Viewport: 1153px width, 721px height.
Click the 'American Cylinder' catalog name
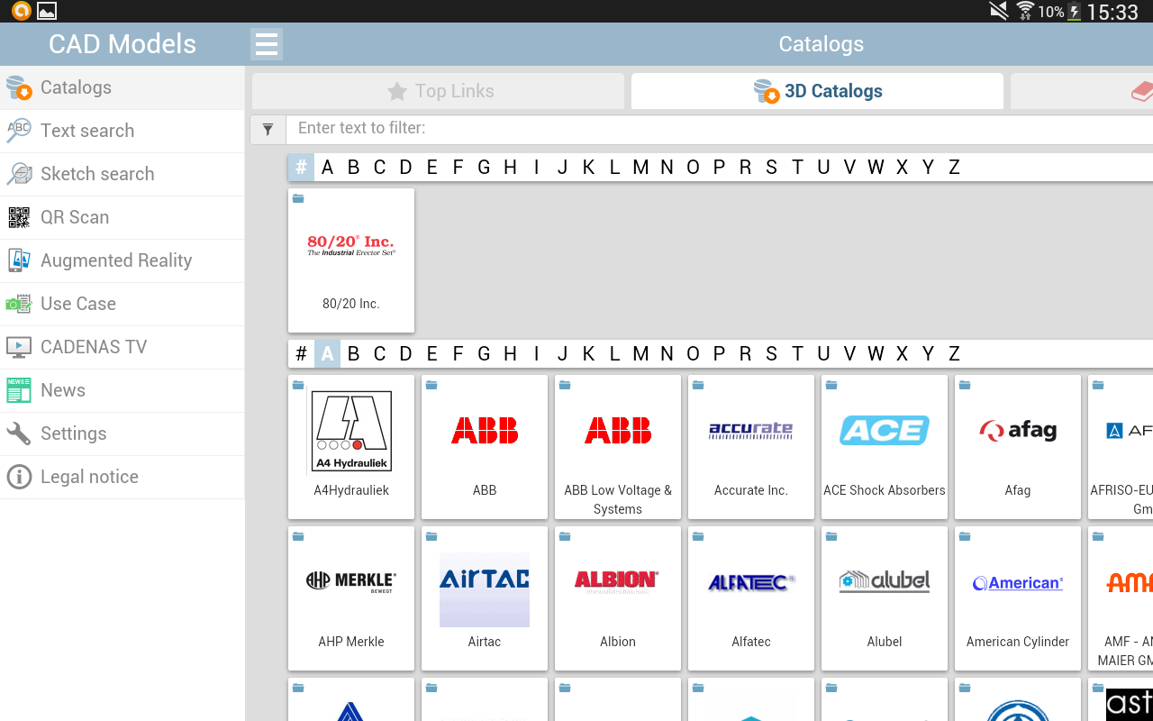click(x=1018, y=642)
